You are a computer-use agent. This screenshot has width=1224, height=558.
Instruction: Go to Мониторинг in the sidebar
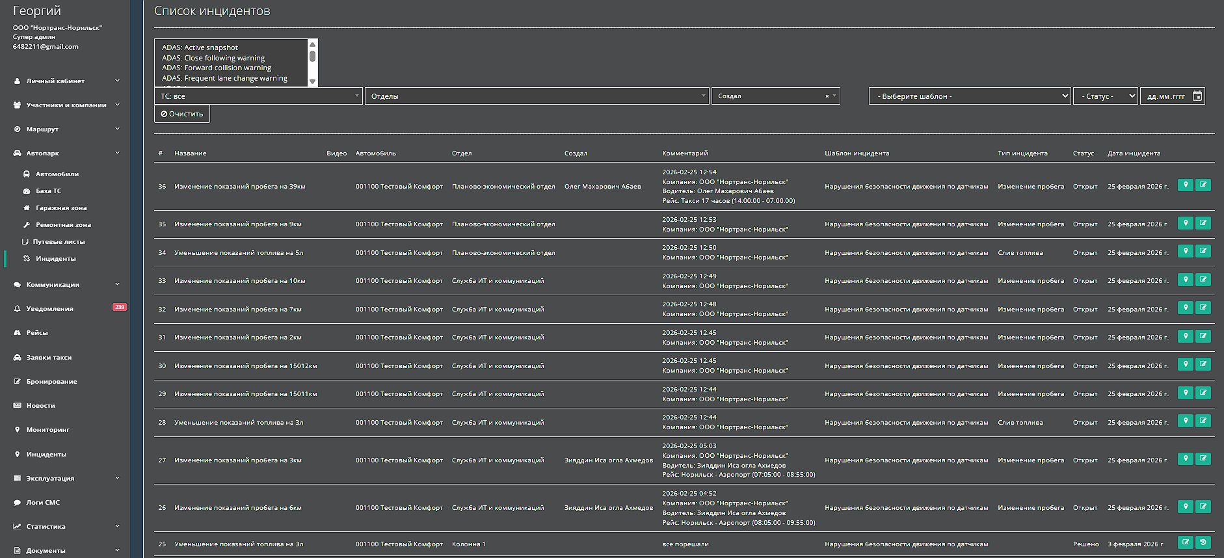coord(47,430)
